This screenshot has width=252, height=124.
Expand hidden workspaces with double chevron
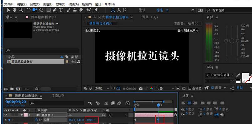pos(193,10)
